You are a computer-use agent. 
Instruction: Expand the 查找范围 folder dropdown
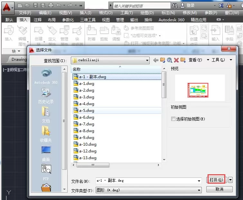147,60
